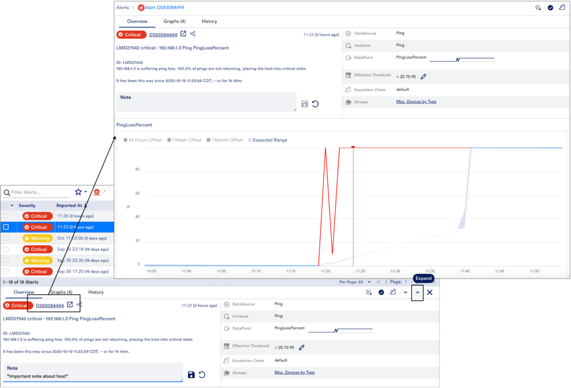This screenshot has width=571, height=388.
Task: Open Misc, Devices by Type in lower panel
Action: coord(294,373)
